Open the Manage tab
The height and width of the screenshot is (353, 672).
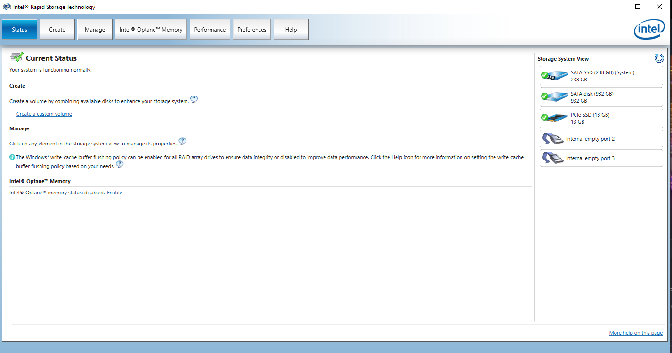point(95,30)
